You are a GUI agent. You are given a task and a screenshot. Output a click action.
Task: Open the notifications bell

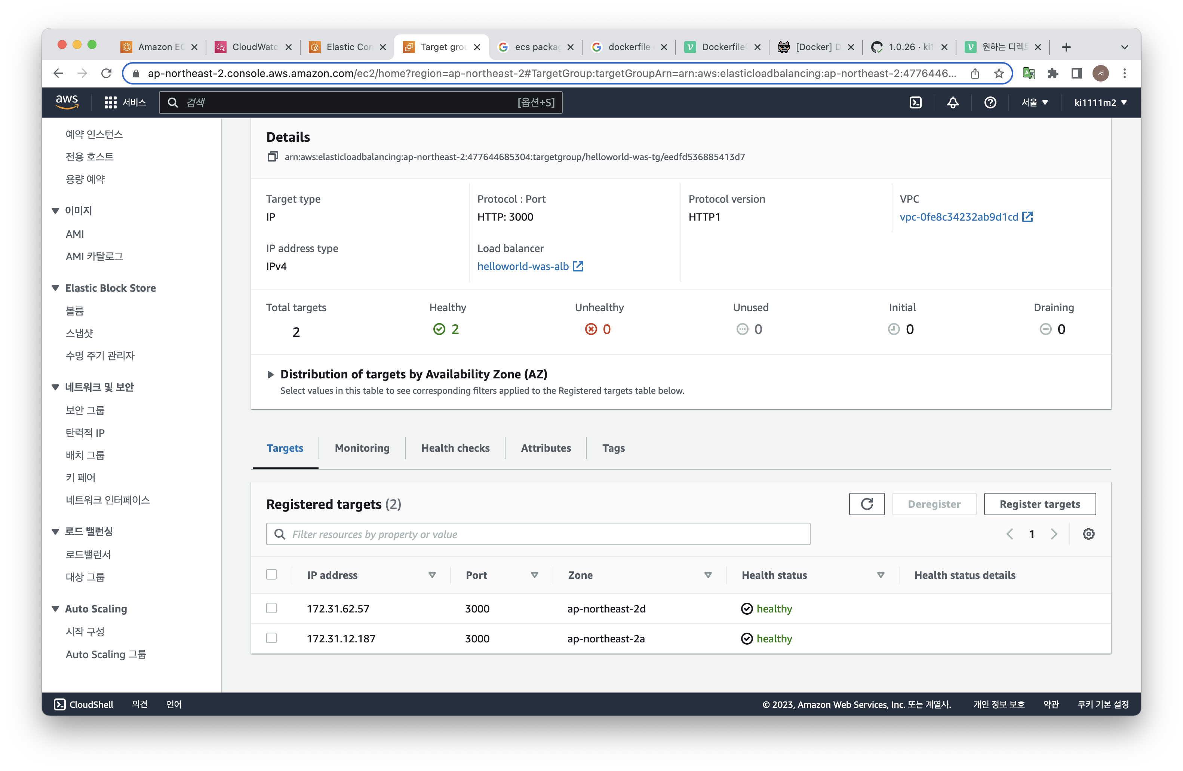(x=952, y=102)
